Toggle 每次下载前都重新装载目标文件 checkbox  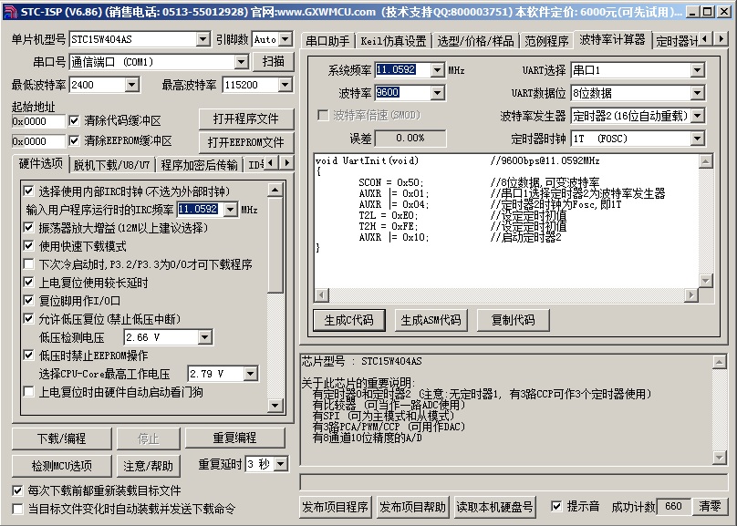pos(17,490)
